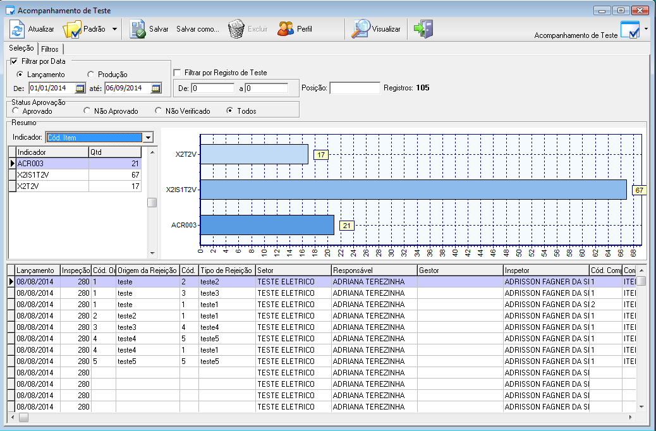Open calendar picker for até date
Viewport: 656px width, 431px height.
pyautogui.click(x=156, y=88)
